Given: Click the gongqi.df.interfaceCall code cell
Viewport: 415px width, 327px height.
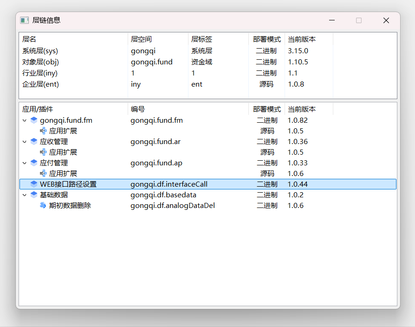Looking at the screenshot, I should point(169,184).
